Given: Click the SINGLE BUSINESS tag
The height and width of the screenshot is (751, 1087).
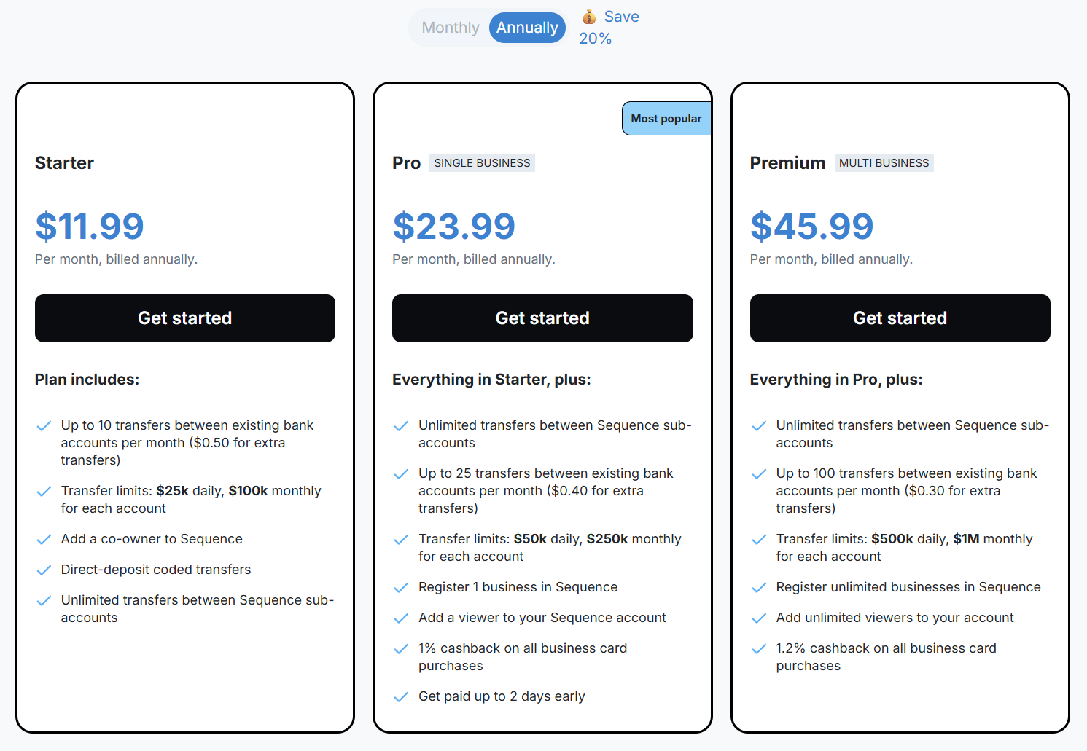Looking at the screenshot, I should point(483,163).
